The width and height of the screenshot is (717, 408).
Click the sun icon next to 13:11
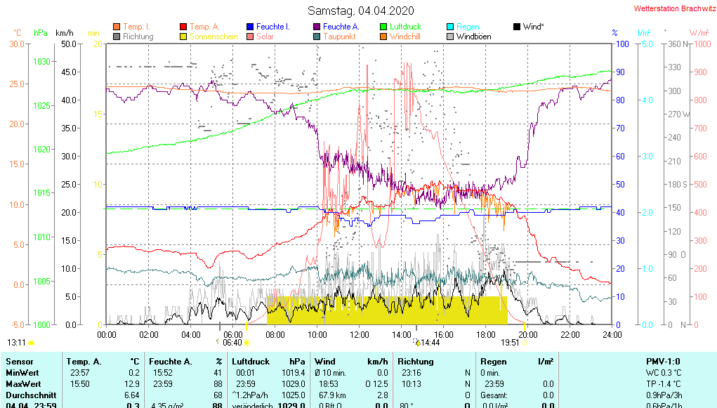[x=32, y=343]
